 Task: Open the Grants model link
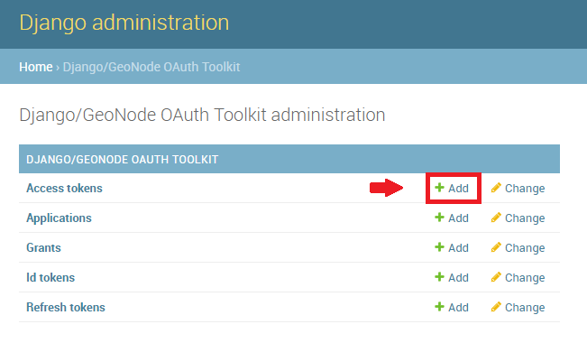pyautogui.click(x=43, y=248)
